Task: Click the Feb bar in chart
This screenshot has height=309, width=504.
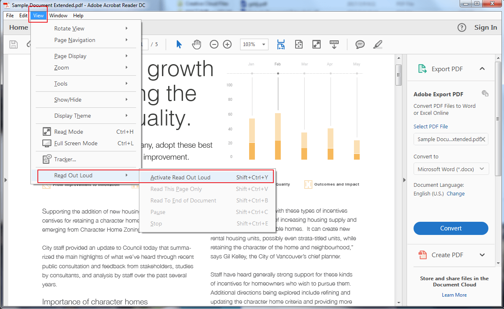Action: [x=278, y=136]
